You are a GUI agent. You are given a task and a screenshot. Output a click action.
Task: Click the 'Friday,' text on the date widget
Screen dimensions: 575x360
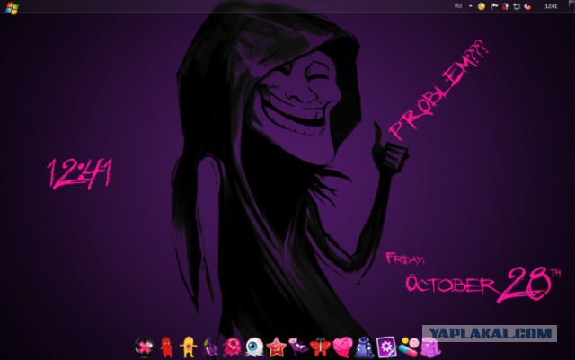(x=405, y=259)
